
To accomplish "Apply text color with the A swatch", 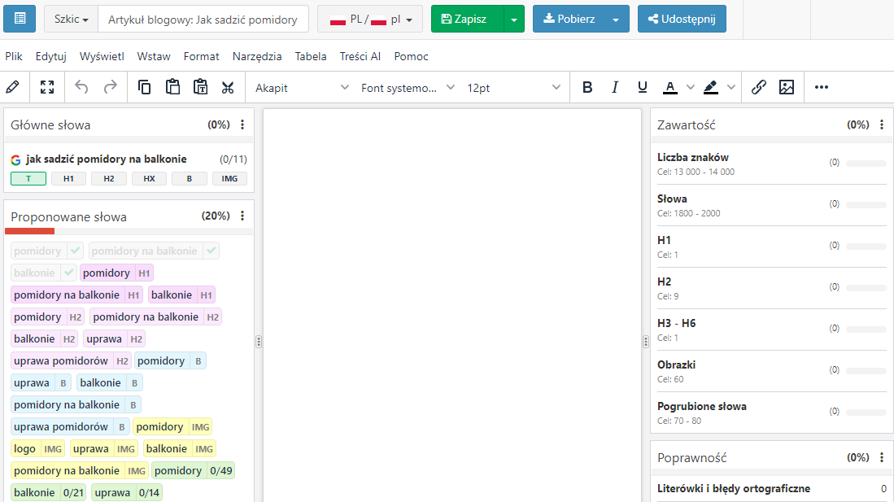I will coord(670,87).
